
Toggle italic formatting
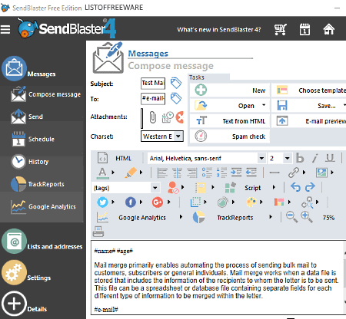[x=315, y=158]
